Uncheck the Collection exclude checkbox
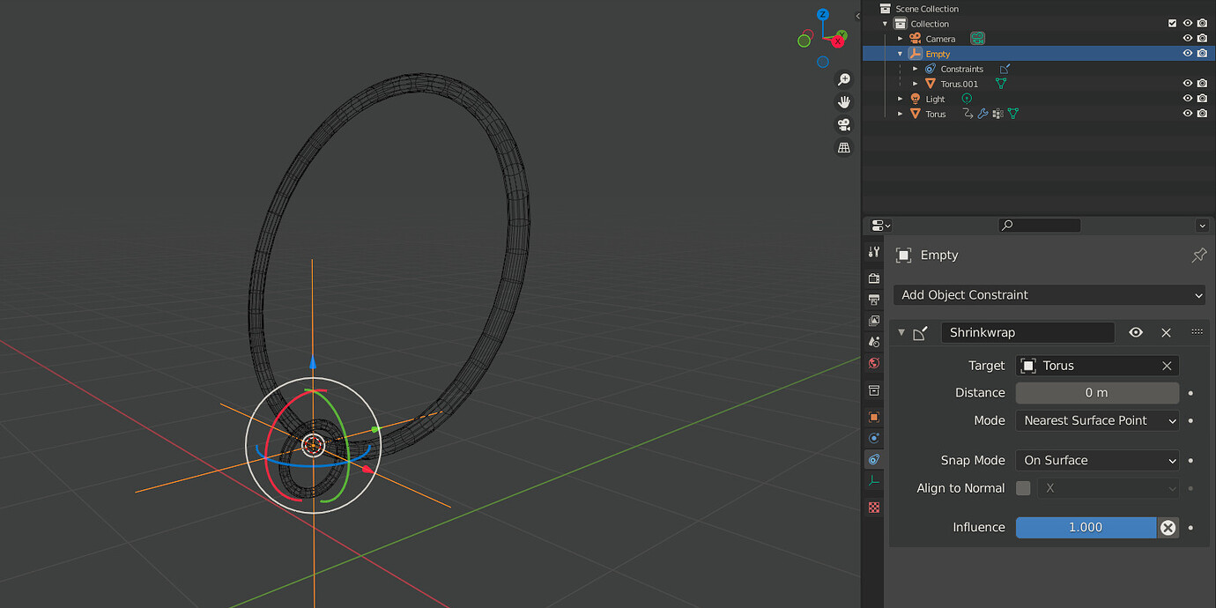Screen dimensions: 1216x608 pos(1172,24)
